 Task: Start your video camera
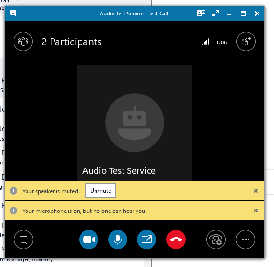pos(89,239)
